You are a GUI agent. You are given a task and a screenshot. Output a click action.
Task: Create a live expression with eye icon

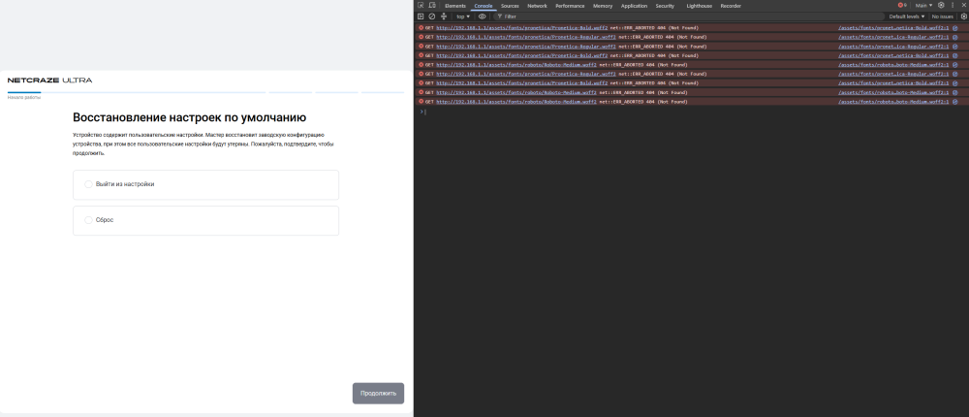pyautogui.click(x=482, y=16)
